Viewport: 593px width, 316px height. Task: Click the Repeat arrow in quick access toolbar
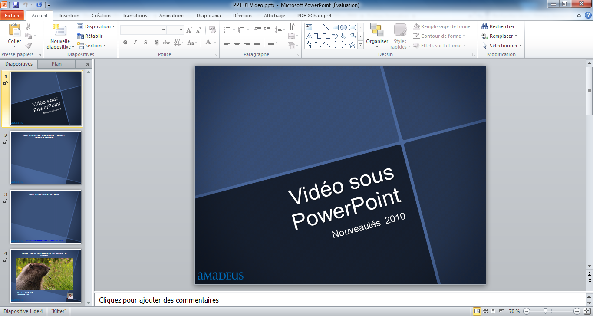(x=39, y=5)
